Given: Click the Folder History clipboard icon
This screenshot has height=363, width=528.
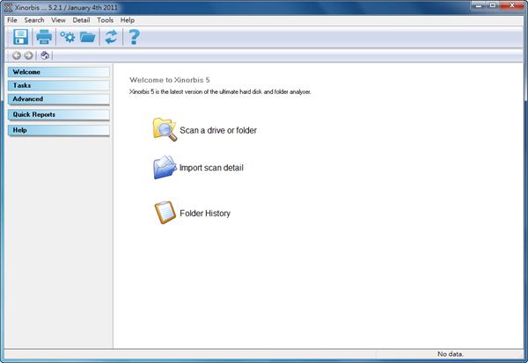Looking at the screenshot, I should click(x=165, y=213).
